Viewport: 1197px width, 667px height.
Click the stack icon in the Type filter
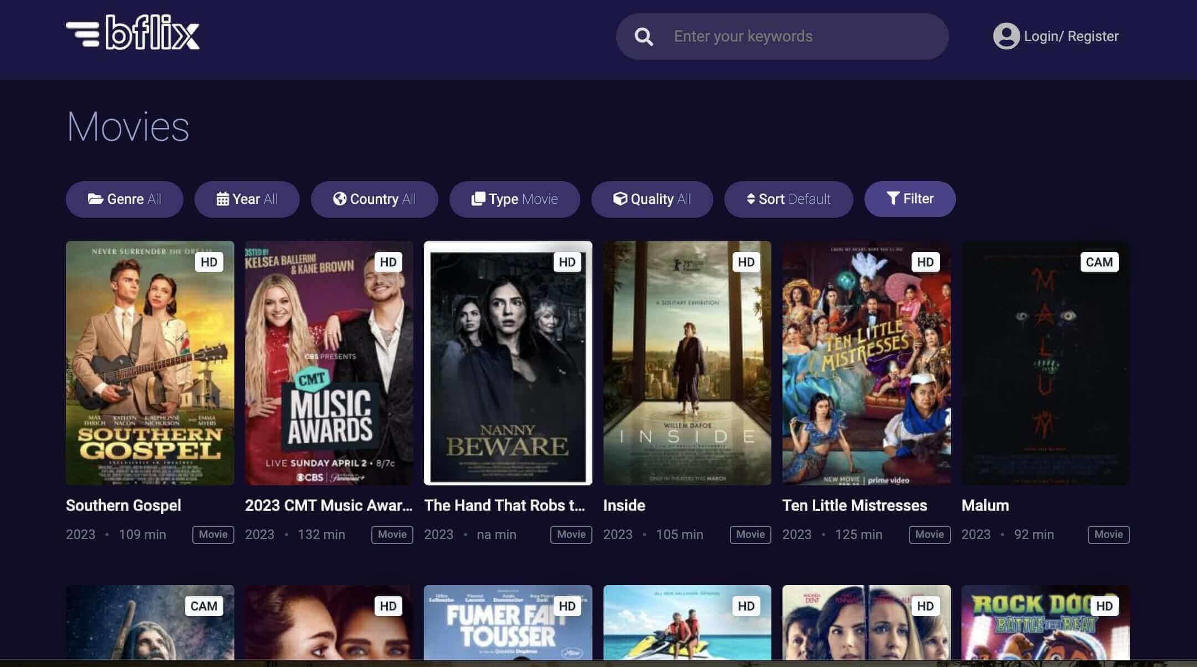[x=478, y=199]
